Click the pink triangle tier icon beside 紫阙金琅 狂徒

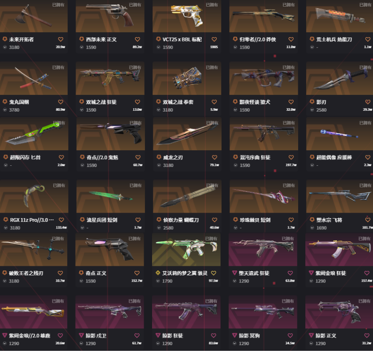click(x=311, y=273)
